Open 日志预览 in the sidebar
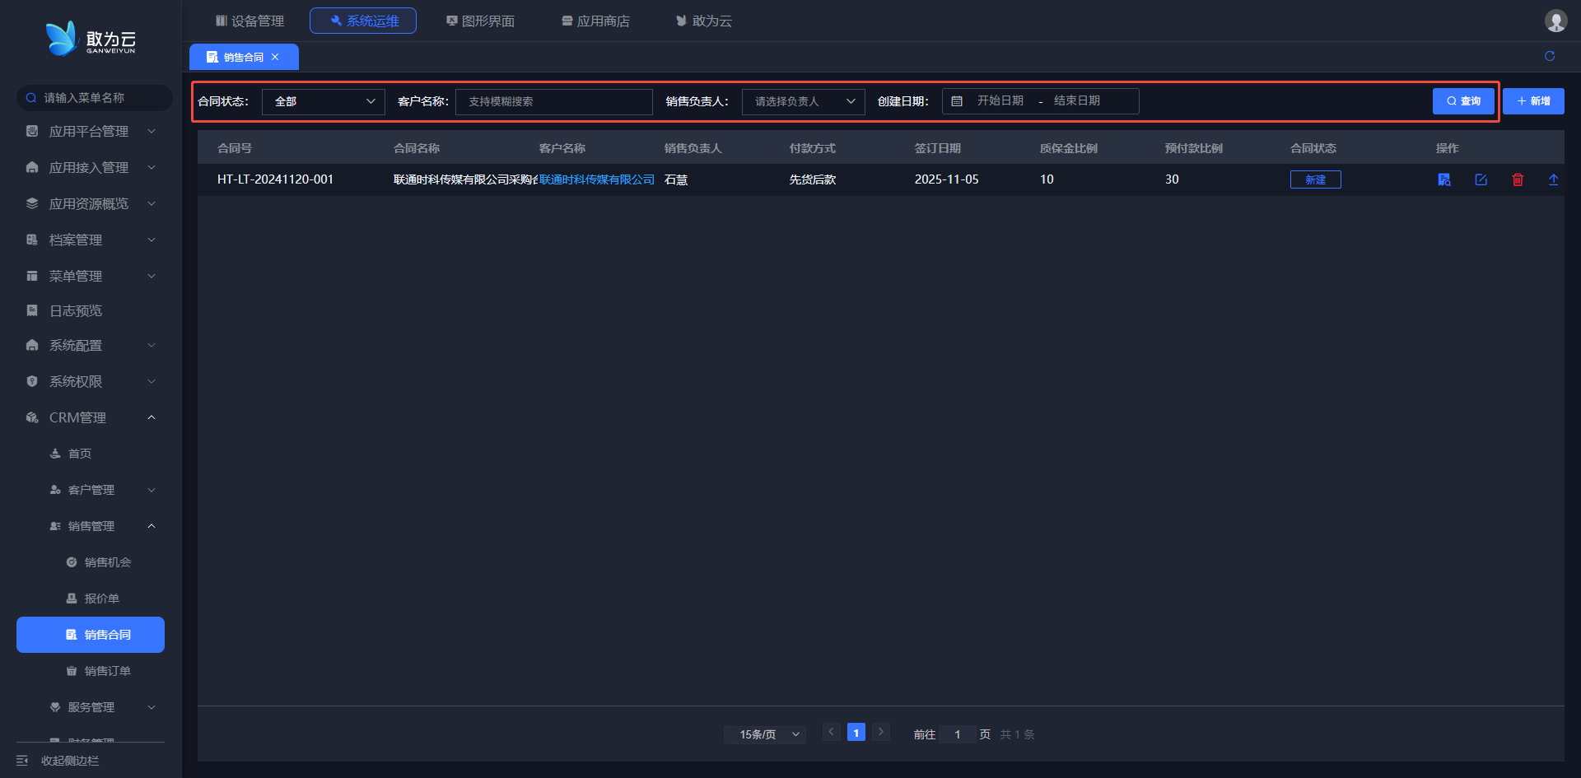Viewport: 1581px width, 778px height. 91,310
